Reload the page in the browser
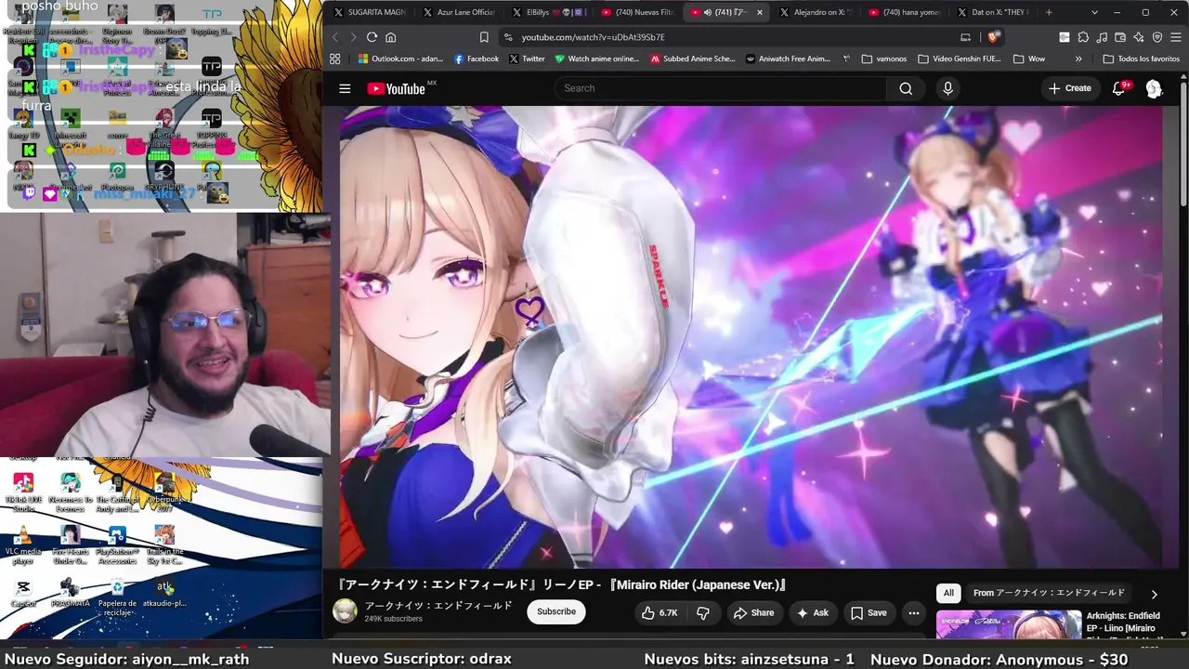 pos(372,37)
